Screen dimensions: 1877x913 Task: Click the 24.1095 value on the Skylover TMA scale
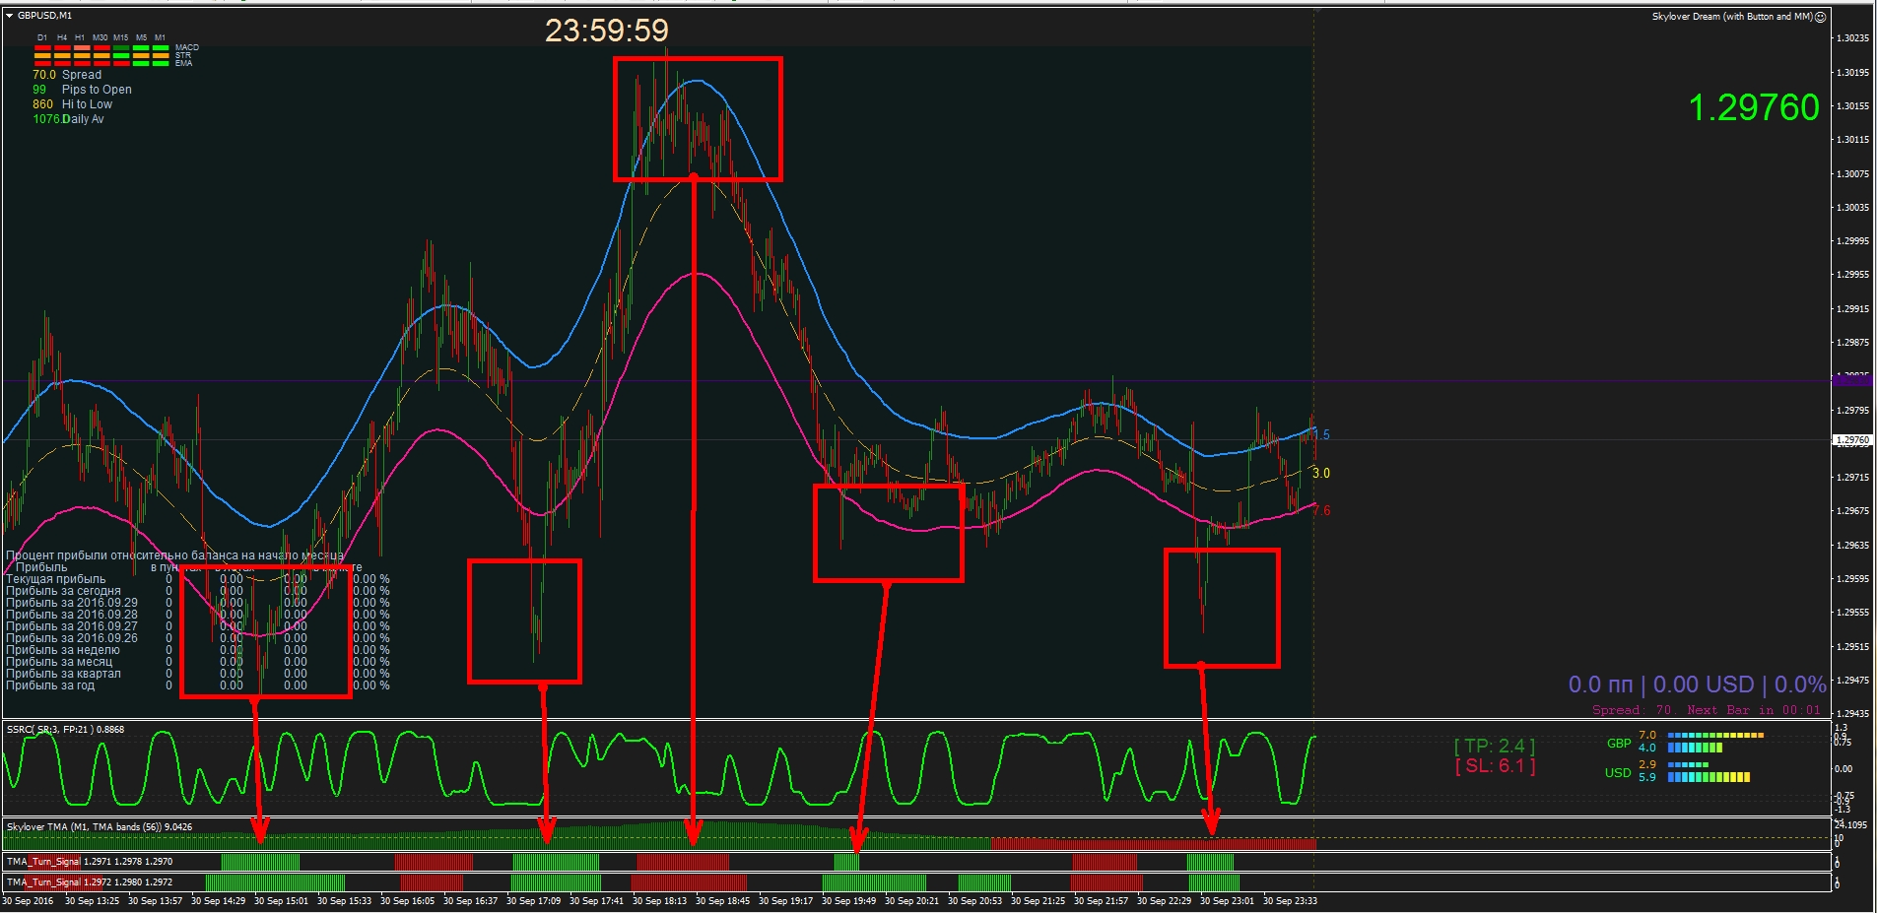1851,825
